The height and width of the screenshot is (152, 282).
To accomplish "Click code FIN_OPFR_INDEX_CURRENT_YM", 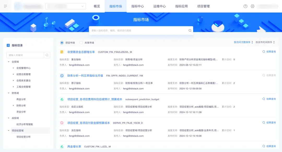I will pos(125,76).
